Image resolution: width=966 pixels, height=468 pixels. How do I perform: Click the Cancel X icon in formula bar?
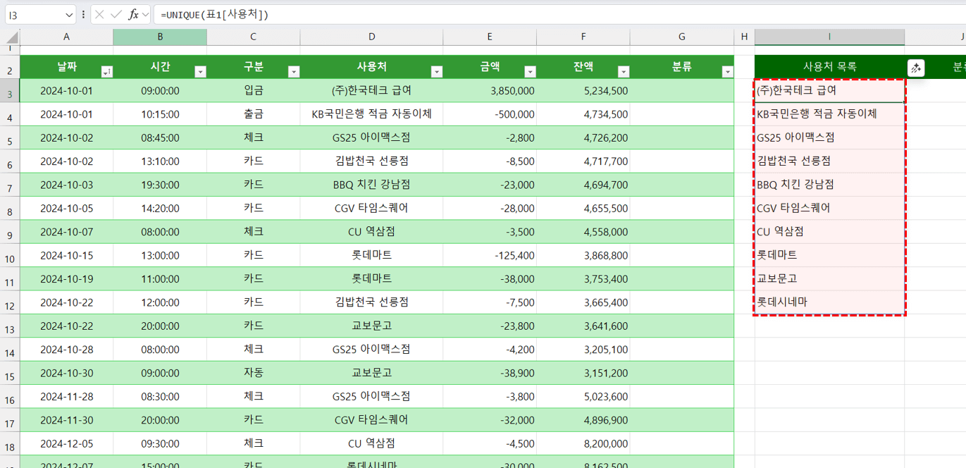tap(100, 14)
